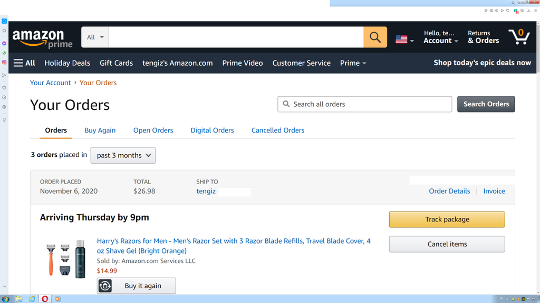This screenshot has width=540, height=303.
Task: Open the past 3 months filter dropdown
Action: pyautogui.click(x=123, y=155)
